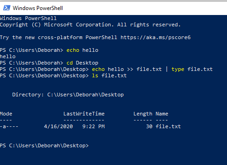Click the 4/16/2020 date value
This screenshot has height=165, width=227.
(58, 126)
